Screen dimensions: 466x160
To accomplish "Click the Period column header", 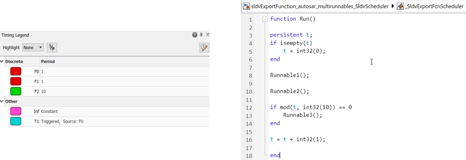I will pyautogui.click(x=48, y=62).
